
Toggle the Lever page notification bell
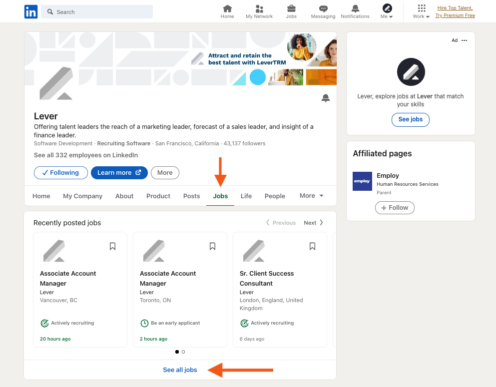click(x=326, y=98)
